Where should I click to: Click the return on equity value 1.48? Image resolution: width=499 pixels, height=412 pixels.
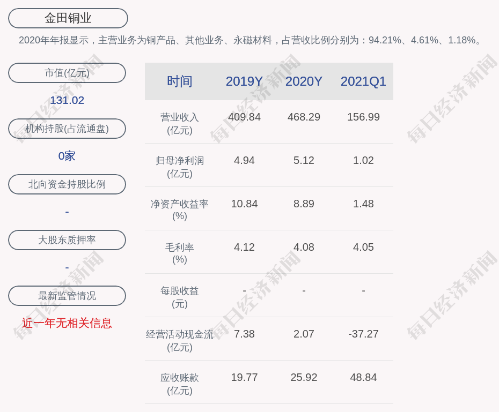(x=363, y=204)
